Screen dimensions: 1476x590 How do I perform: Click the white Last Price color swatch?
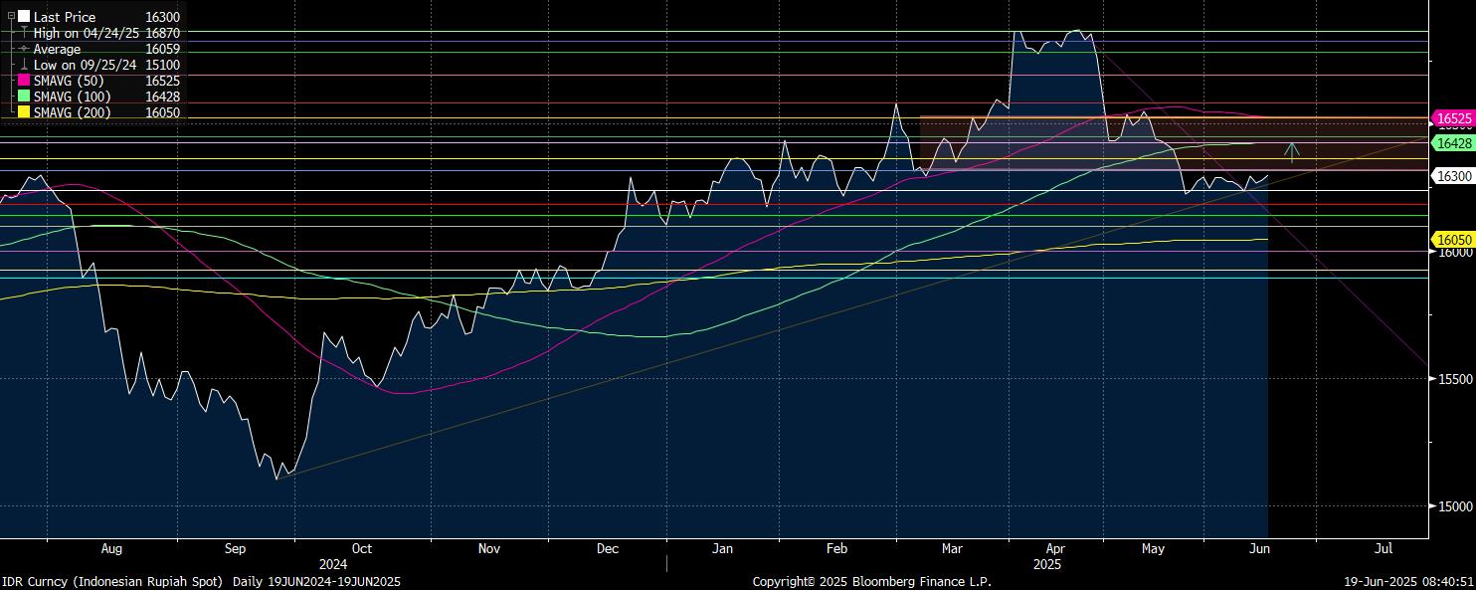click(24, 17)
